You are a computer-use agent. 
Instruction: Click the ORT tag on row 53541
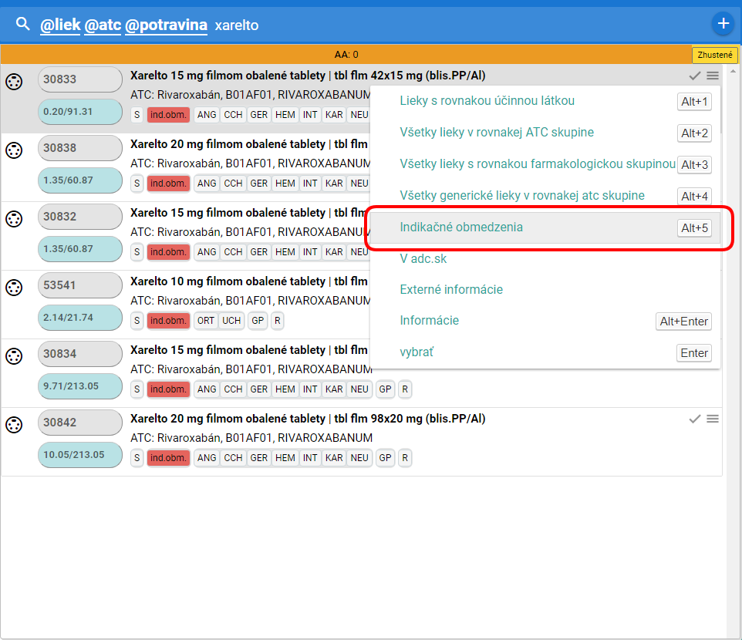[x=206, y=321]
